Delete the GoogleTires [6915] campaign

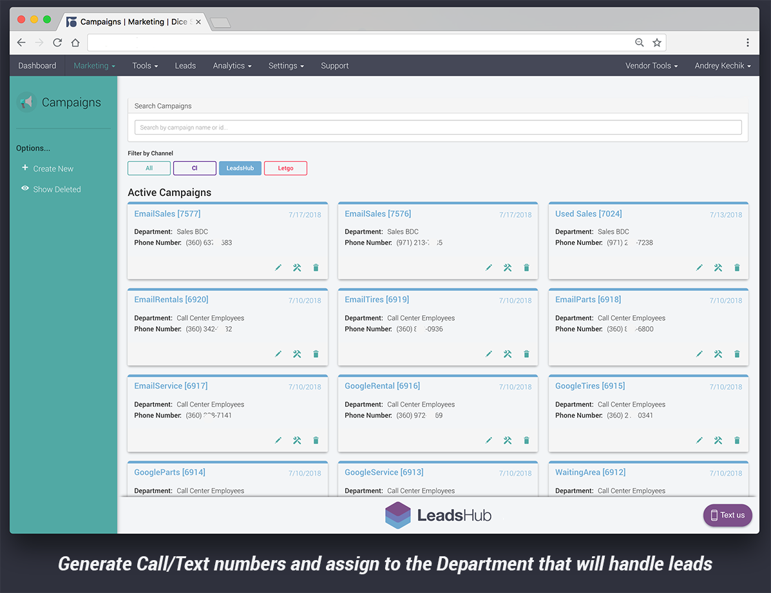737,440
